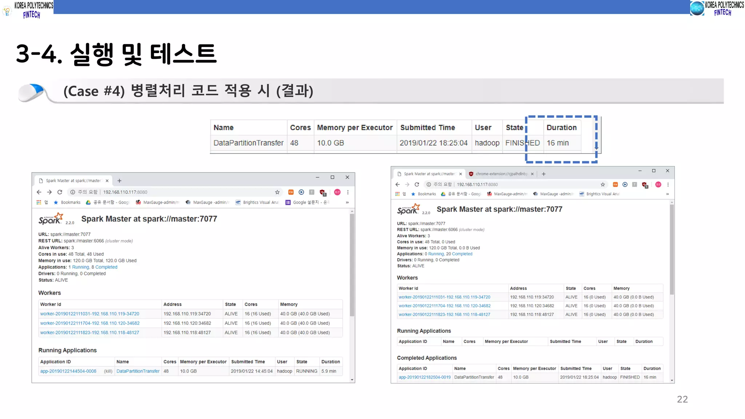Expand bookmarks overflow chevron in left browser

347,202
